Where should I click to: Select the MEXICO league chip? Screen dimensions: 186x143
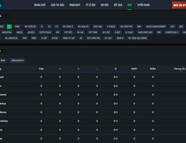click(x=31, y=32)
